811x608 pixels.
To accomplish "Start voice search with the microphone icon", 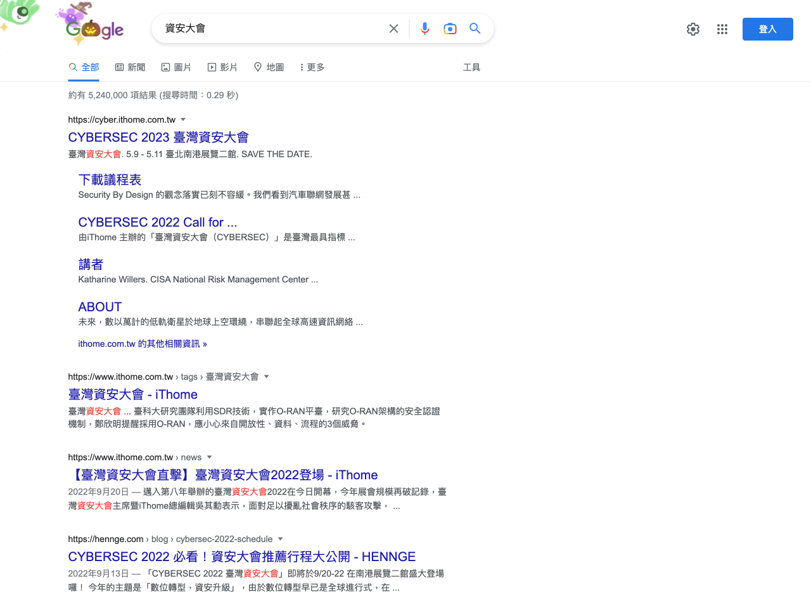I will (x=425, y=29).
